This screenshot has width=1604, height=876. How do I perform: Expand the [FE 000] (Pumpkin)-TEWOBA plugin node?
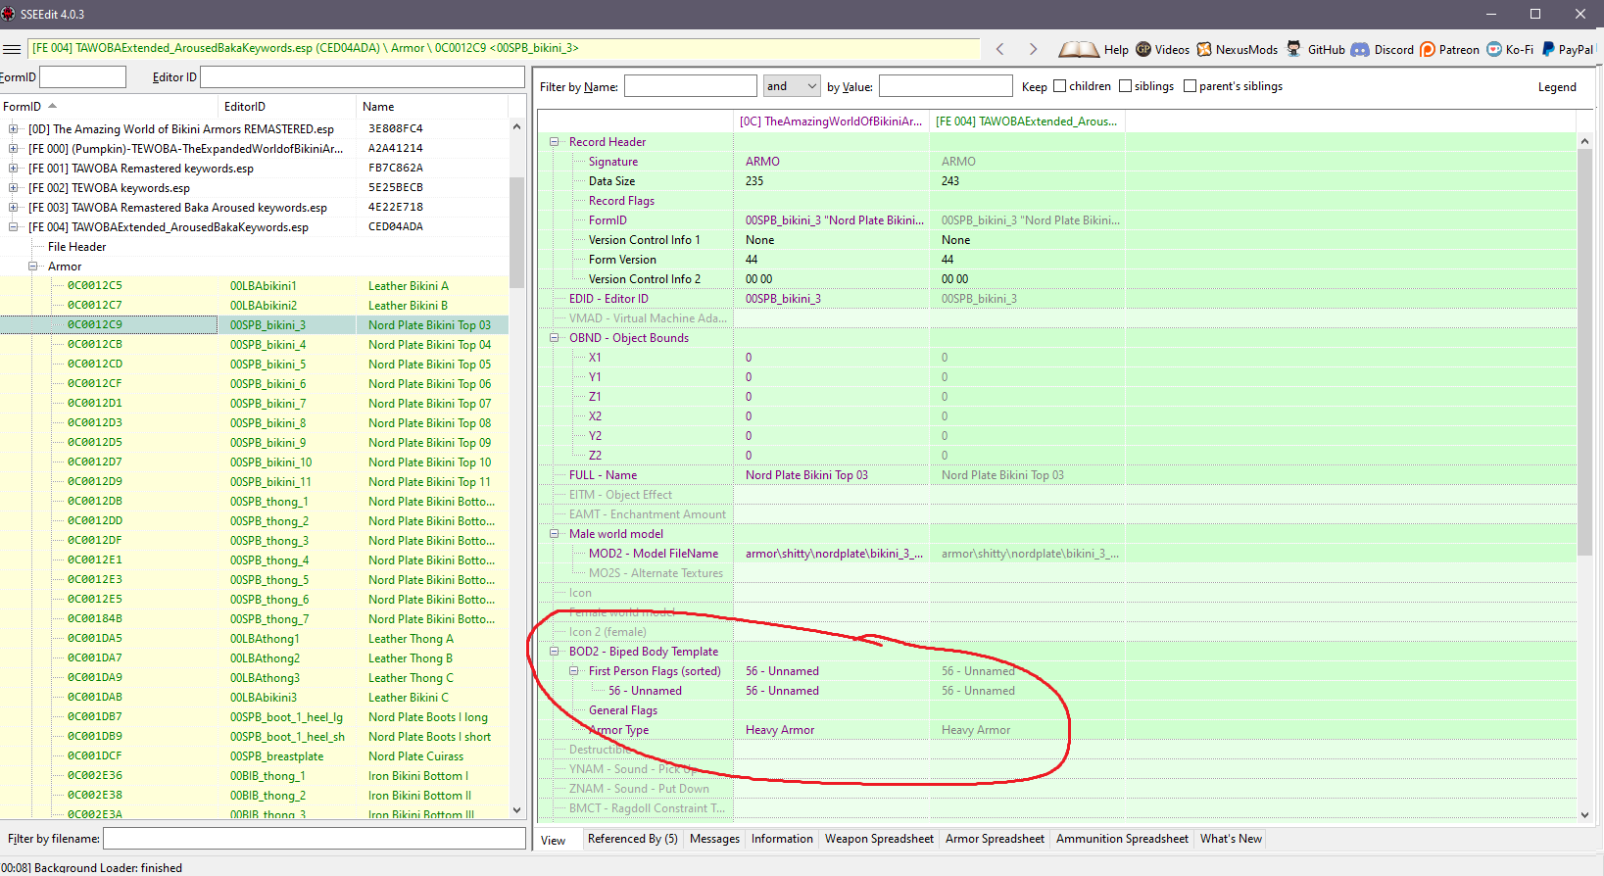(13, 148)
